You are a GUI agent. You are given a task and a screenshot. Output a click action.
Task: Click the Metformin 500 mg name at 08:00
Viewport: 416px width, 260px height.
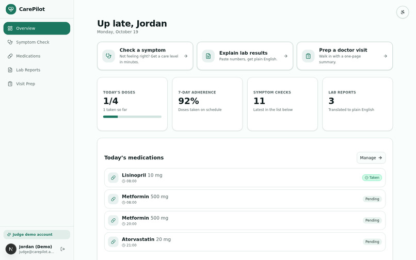point(145,197)
